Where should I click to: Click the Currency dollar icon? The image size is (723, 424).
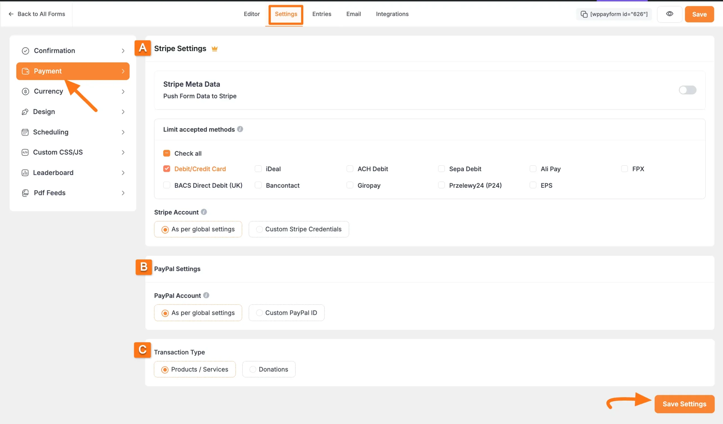pyautogui.click(x=25, y=91)
